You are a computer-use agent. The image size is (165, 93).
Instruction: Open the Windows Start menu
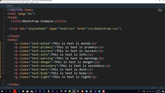(2, 91)
